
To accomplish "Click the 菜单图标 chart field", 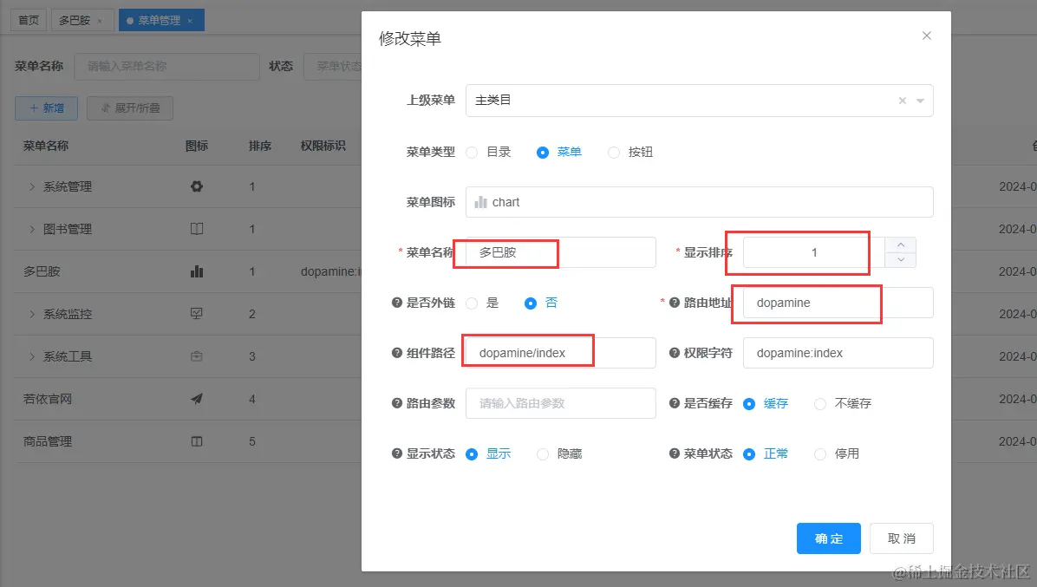I will tap(699, 202).
